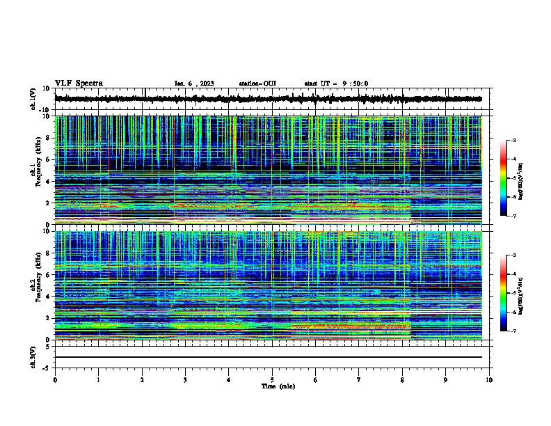Click the "-5" tick on the ch.1 colorbar
The width and height of the screenshot is (551, 426).
(x=513, y=178)
